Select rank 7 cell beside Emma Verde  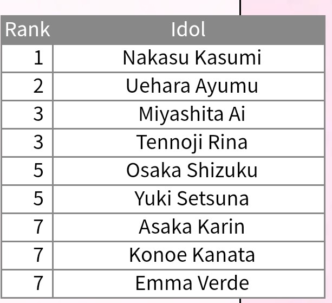click(28, 283)
